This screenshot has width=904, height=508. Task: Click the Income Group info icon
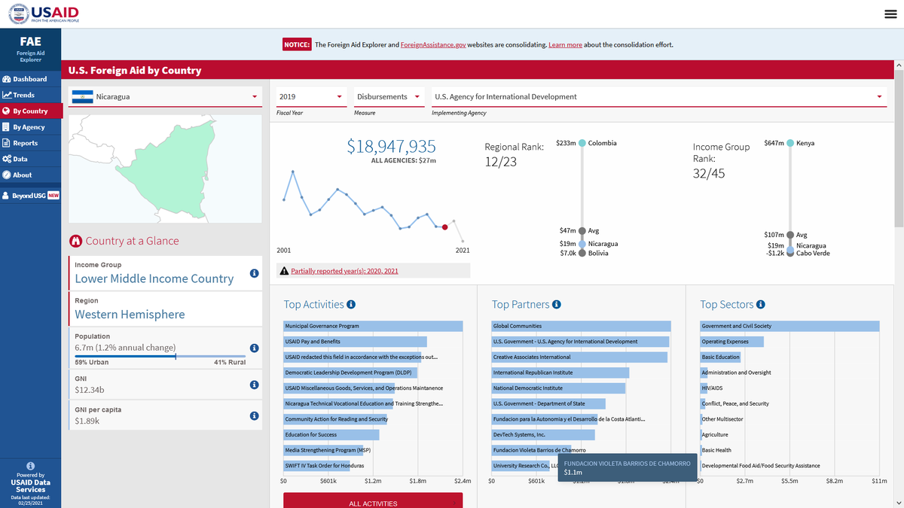pyautogui.click(x=254, y=273)
